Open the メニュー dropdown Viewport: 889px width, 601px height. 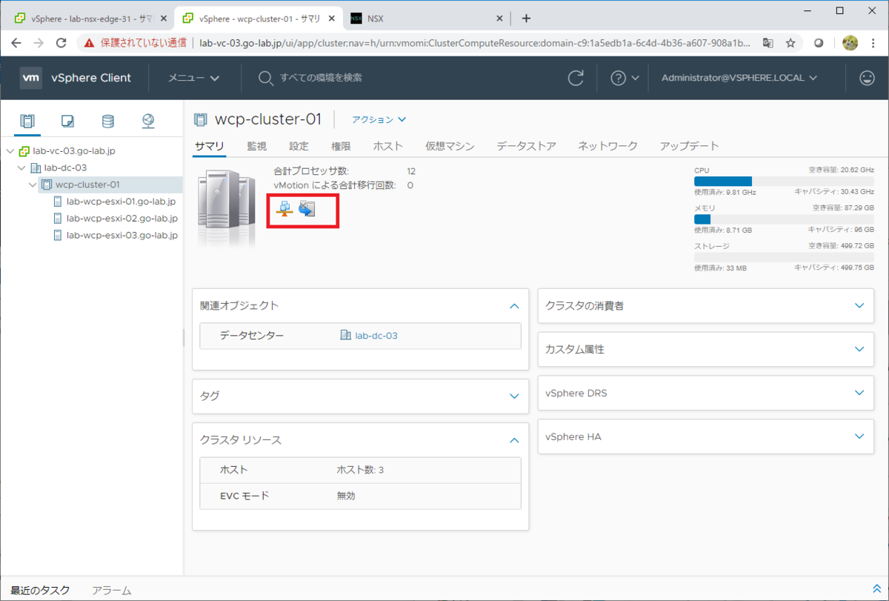(193, 78)
